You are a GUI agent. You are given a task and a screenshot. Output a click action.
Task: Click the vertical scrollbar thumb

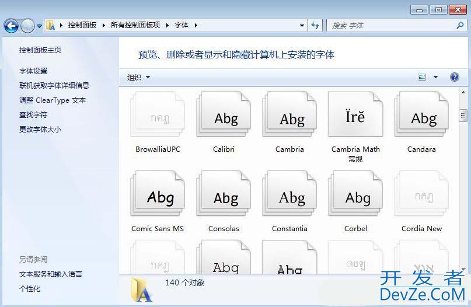pyautogui.click(x=463, y=116)
